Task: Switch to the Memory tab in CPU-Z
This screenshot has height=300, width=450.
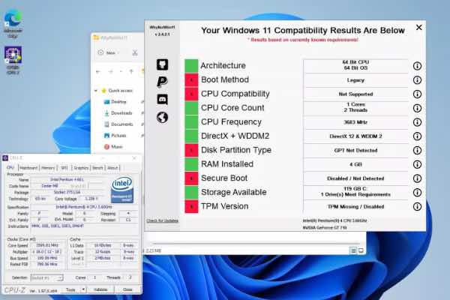Action: tap(48, 168)
